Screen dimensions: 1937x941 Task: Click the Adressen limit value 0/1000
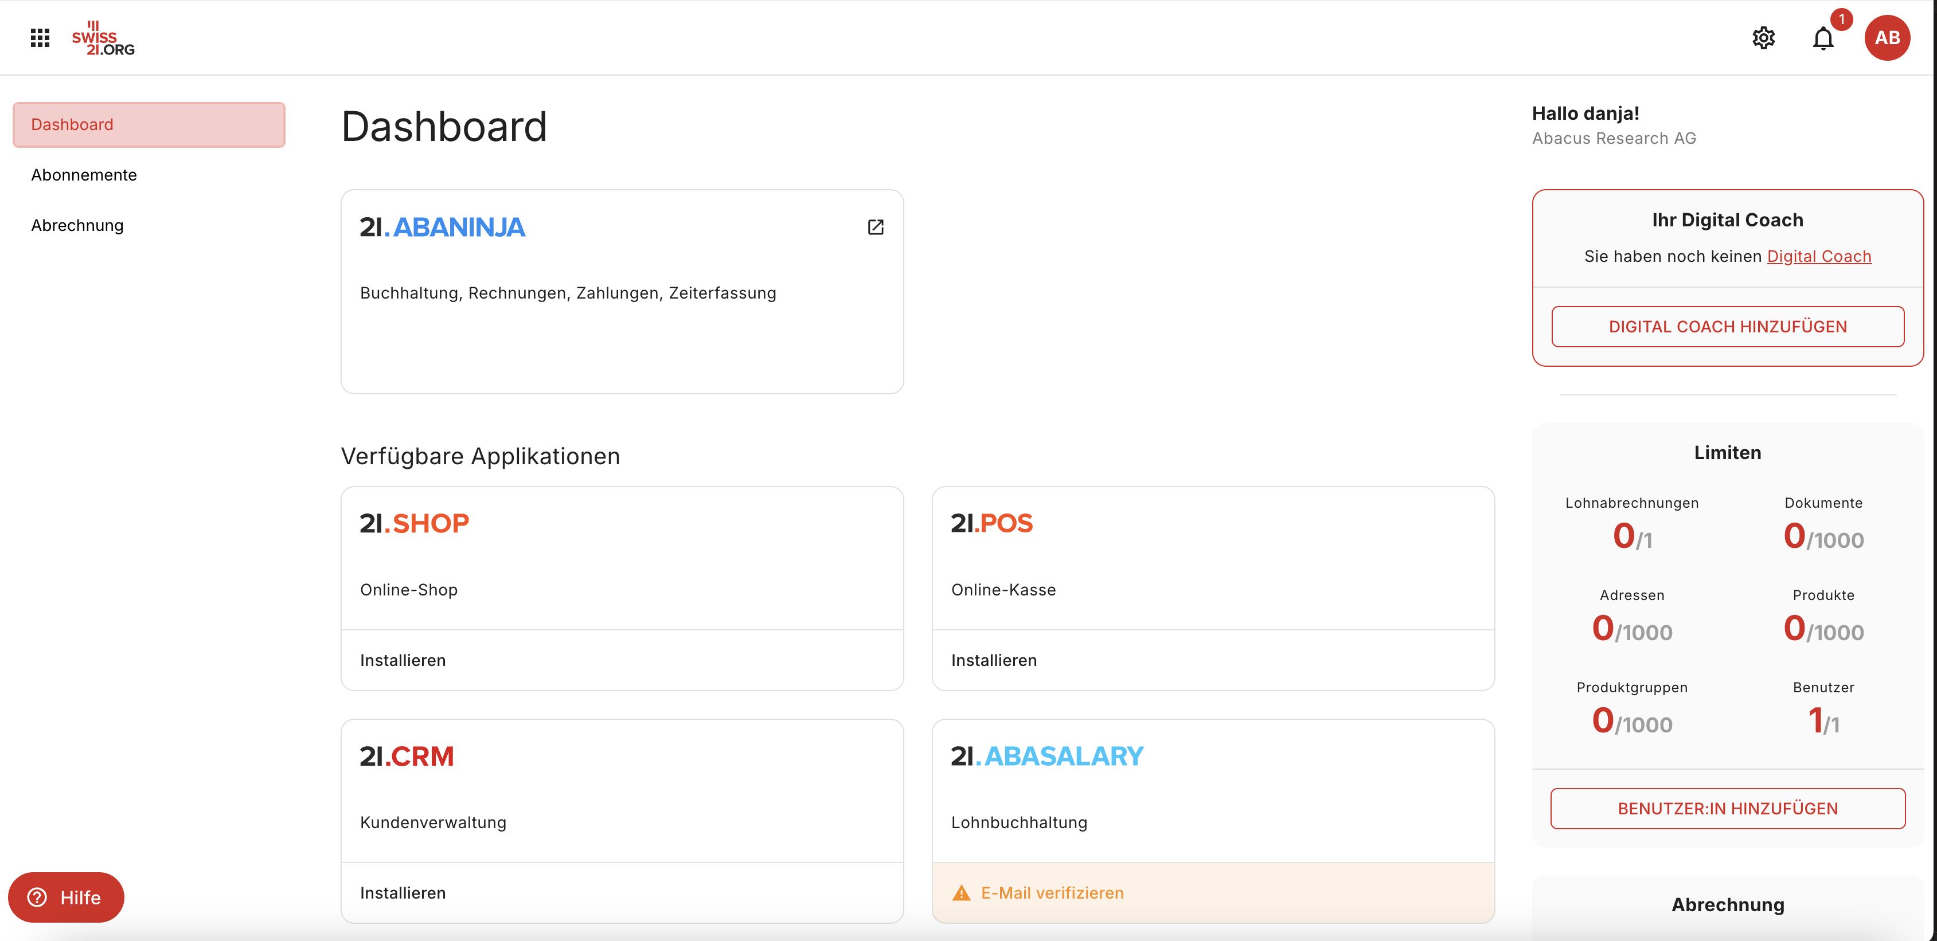click(x=1633, y=629)
